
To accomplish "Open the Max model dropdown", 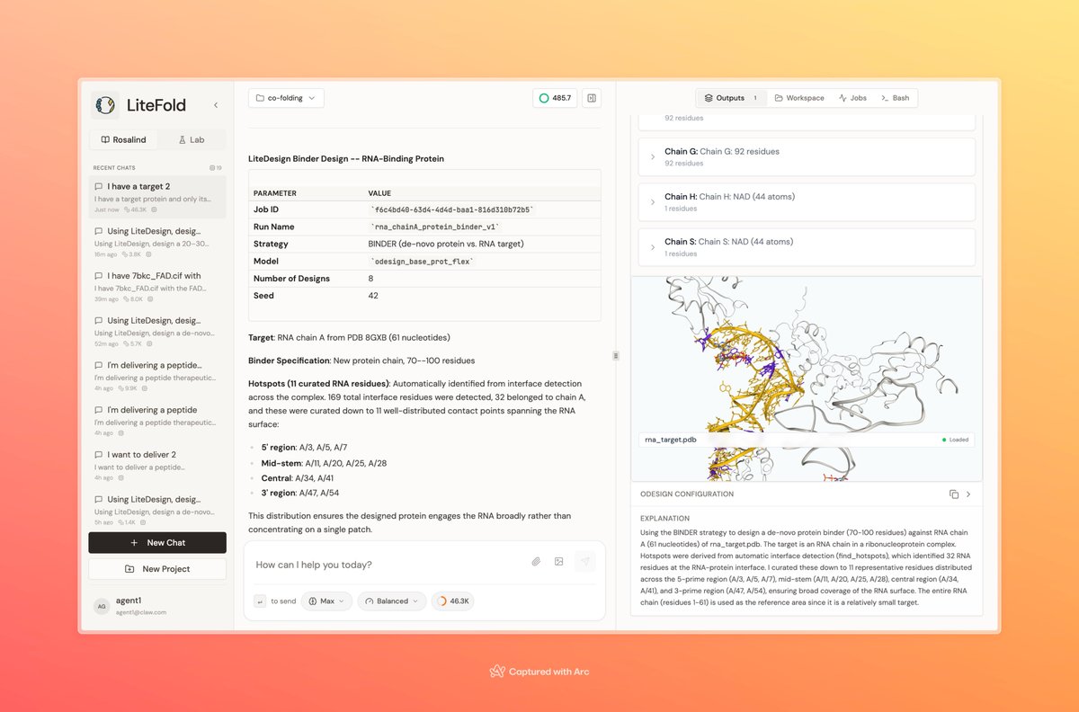I will (x=326, y=601).
